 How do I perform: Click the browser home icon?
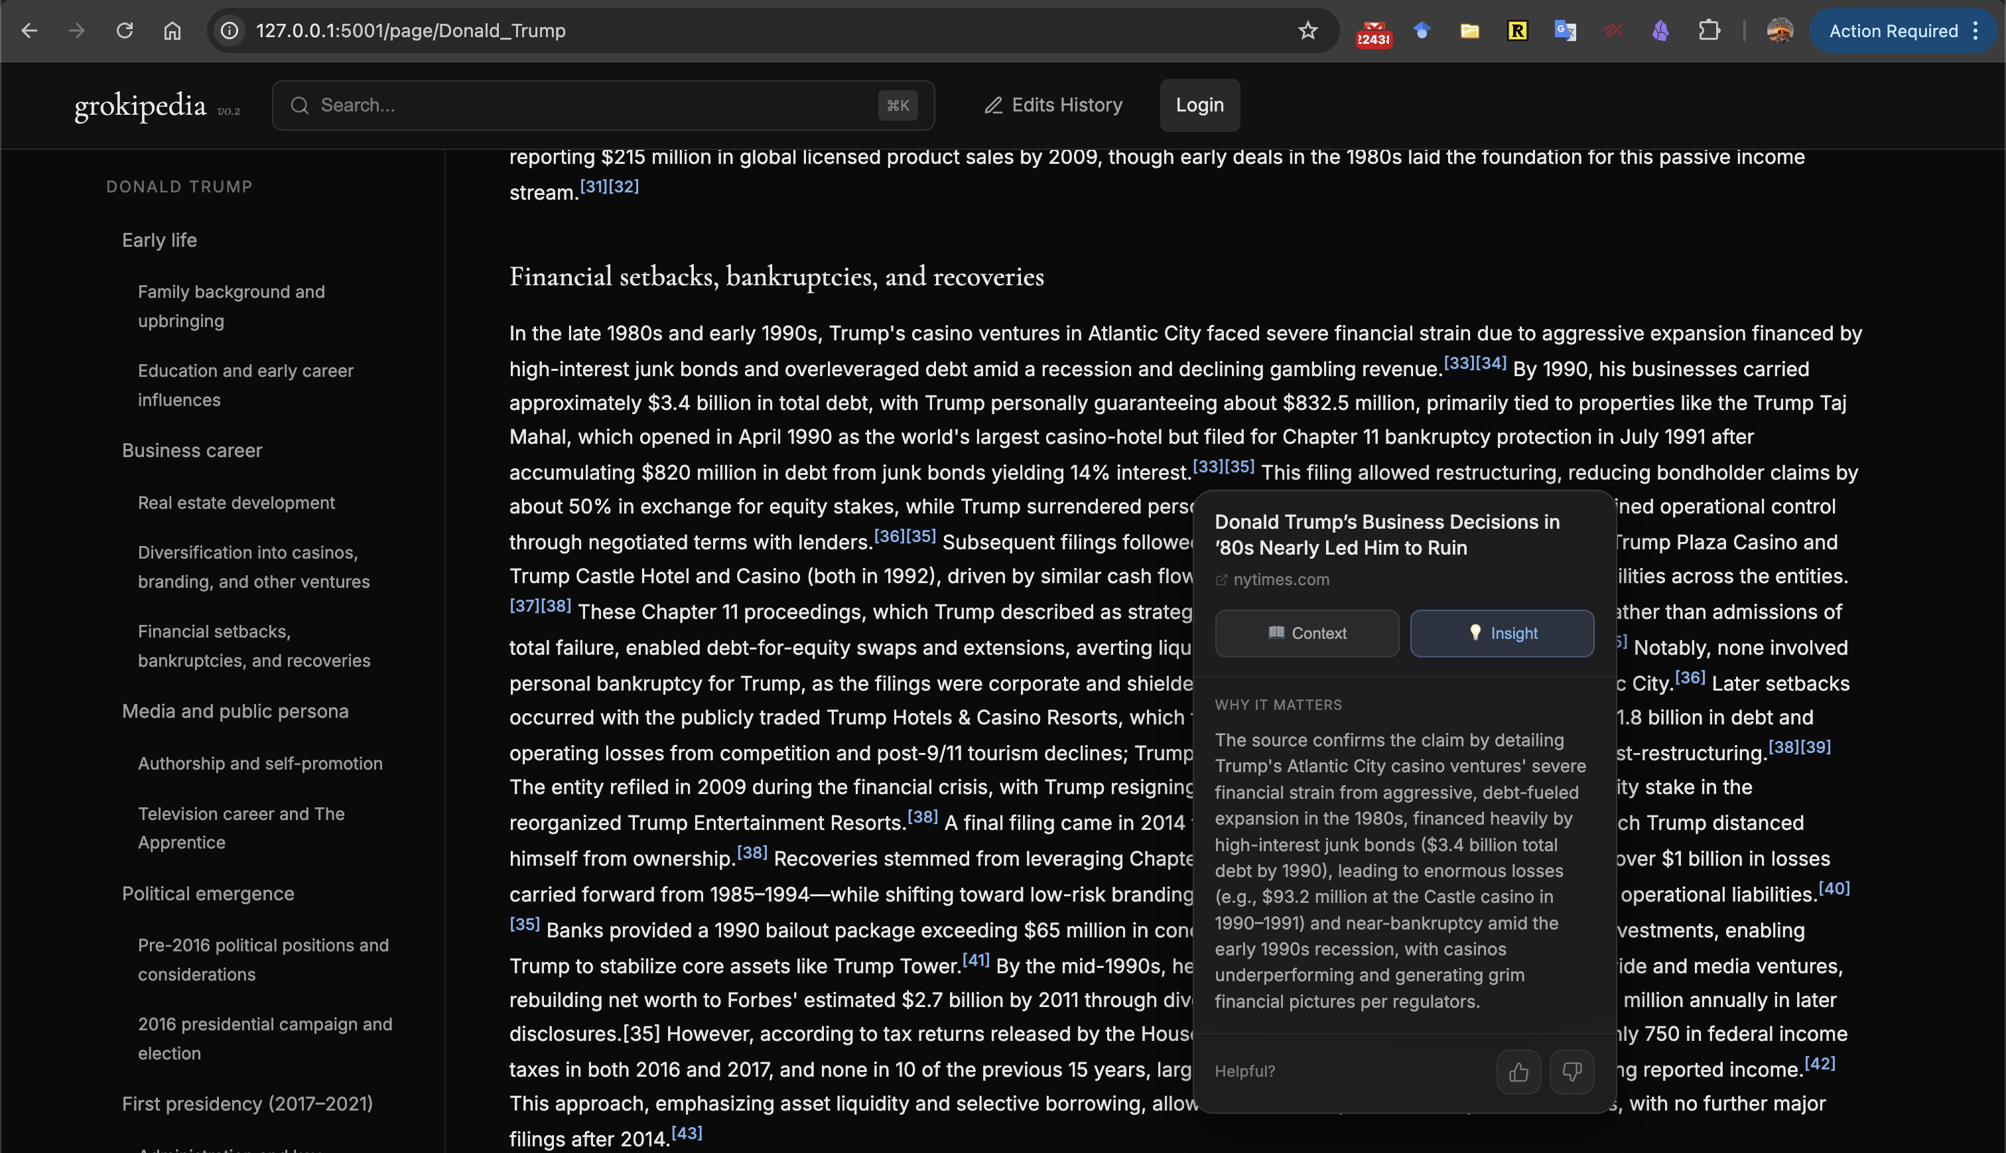pyautogui.click(x=172, y=31)
